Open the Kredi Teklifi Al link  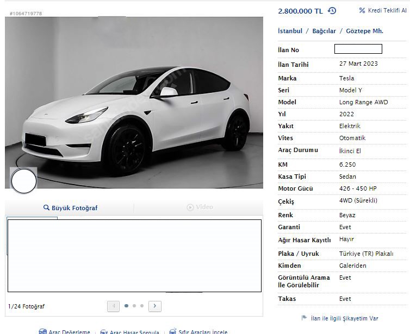(387, 11)
